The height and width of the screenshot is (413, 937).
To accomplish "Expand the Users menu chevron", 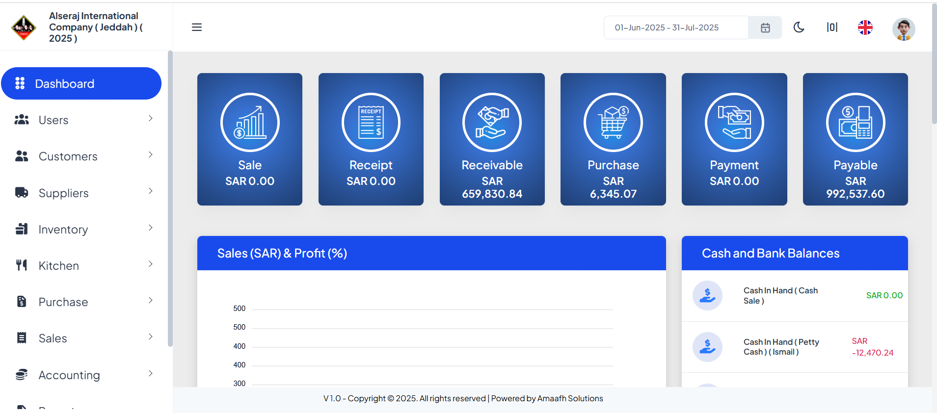I will click(150, 119).
